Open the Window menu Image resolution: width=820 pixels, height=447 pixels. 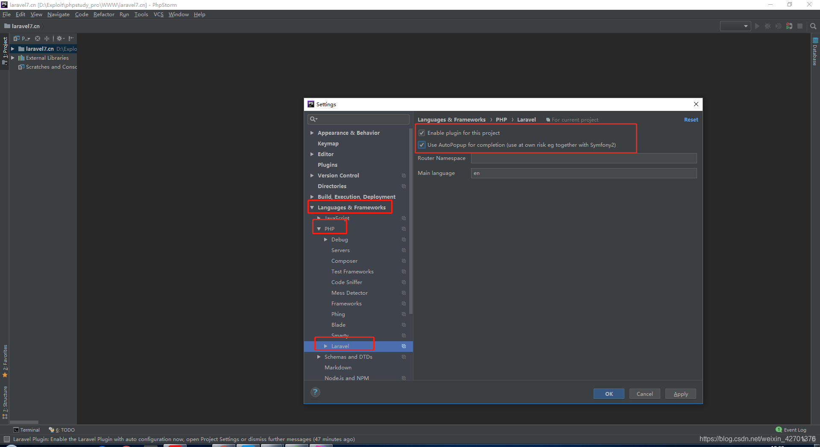tap(179, 15)
